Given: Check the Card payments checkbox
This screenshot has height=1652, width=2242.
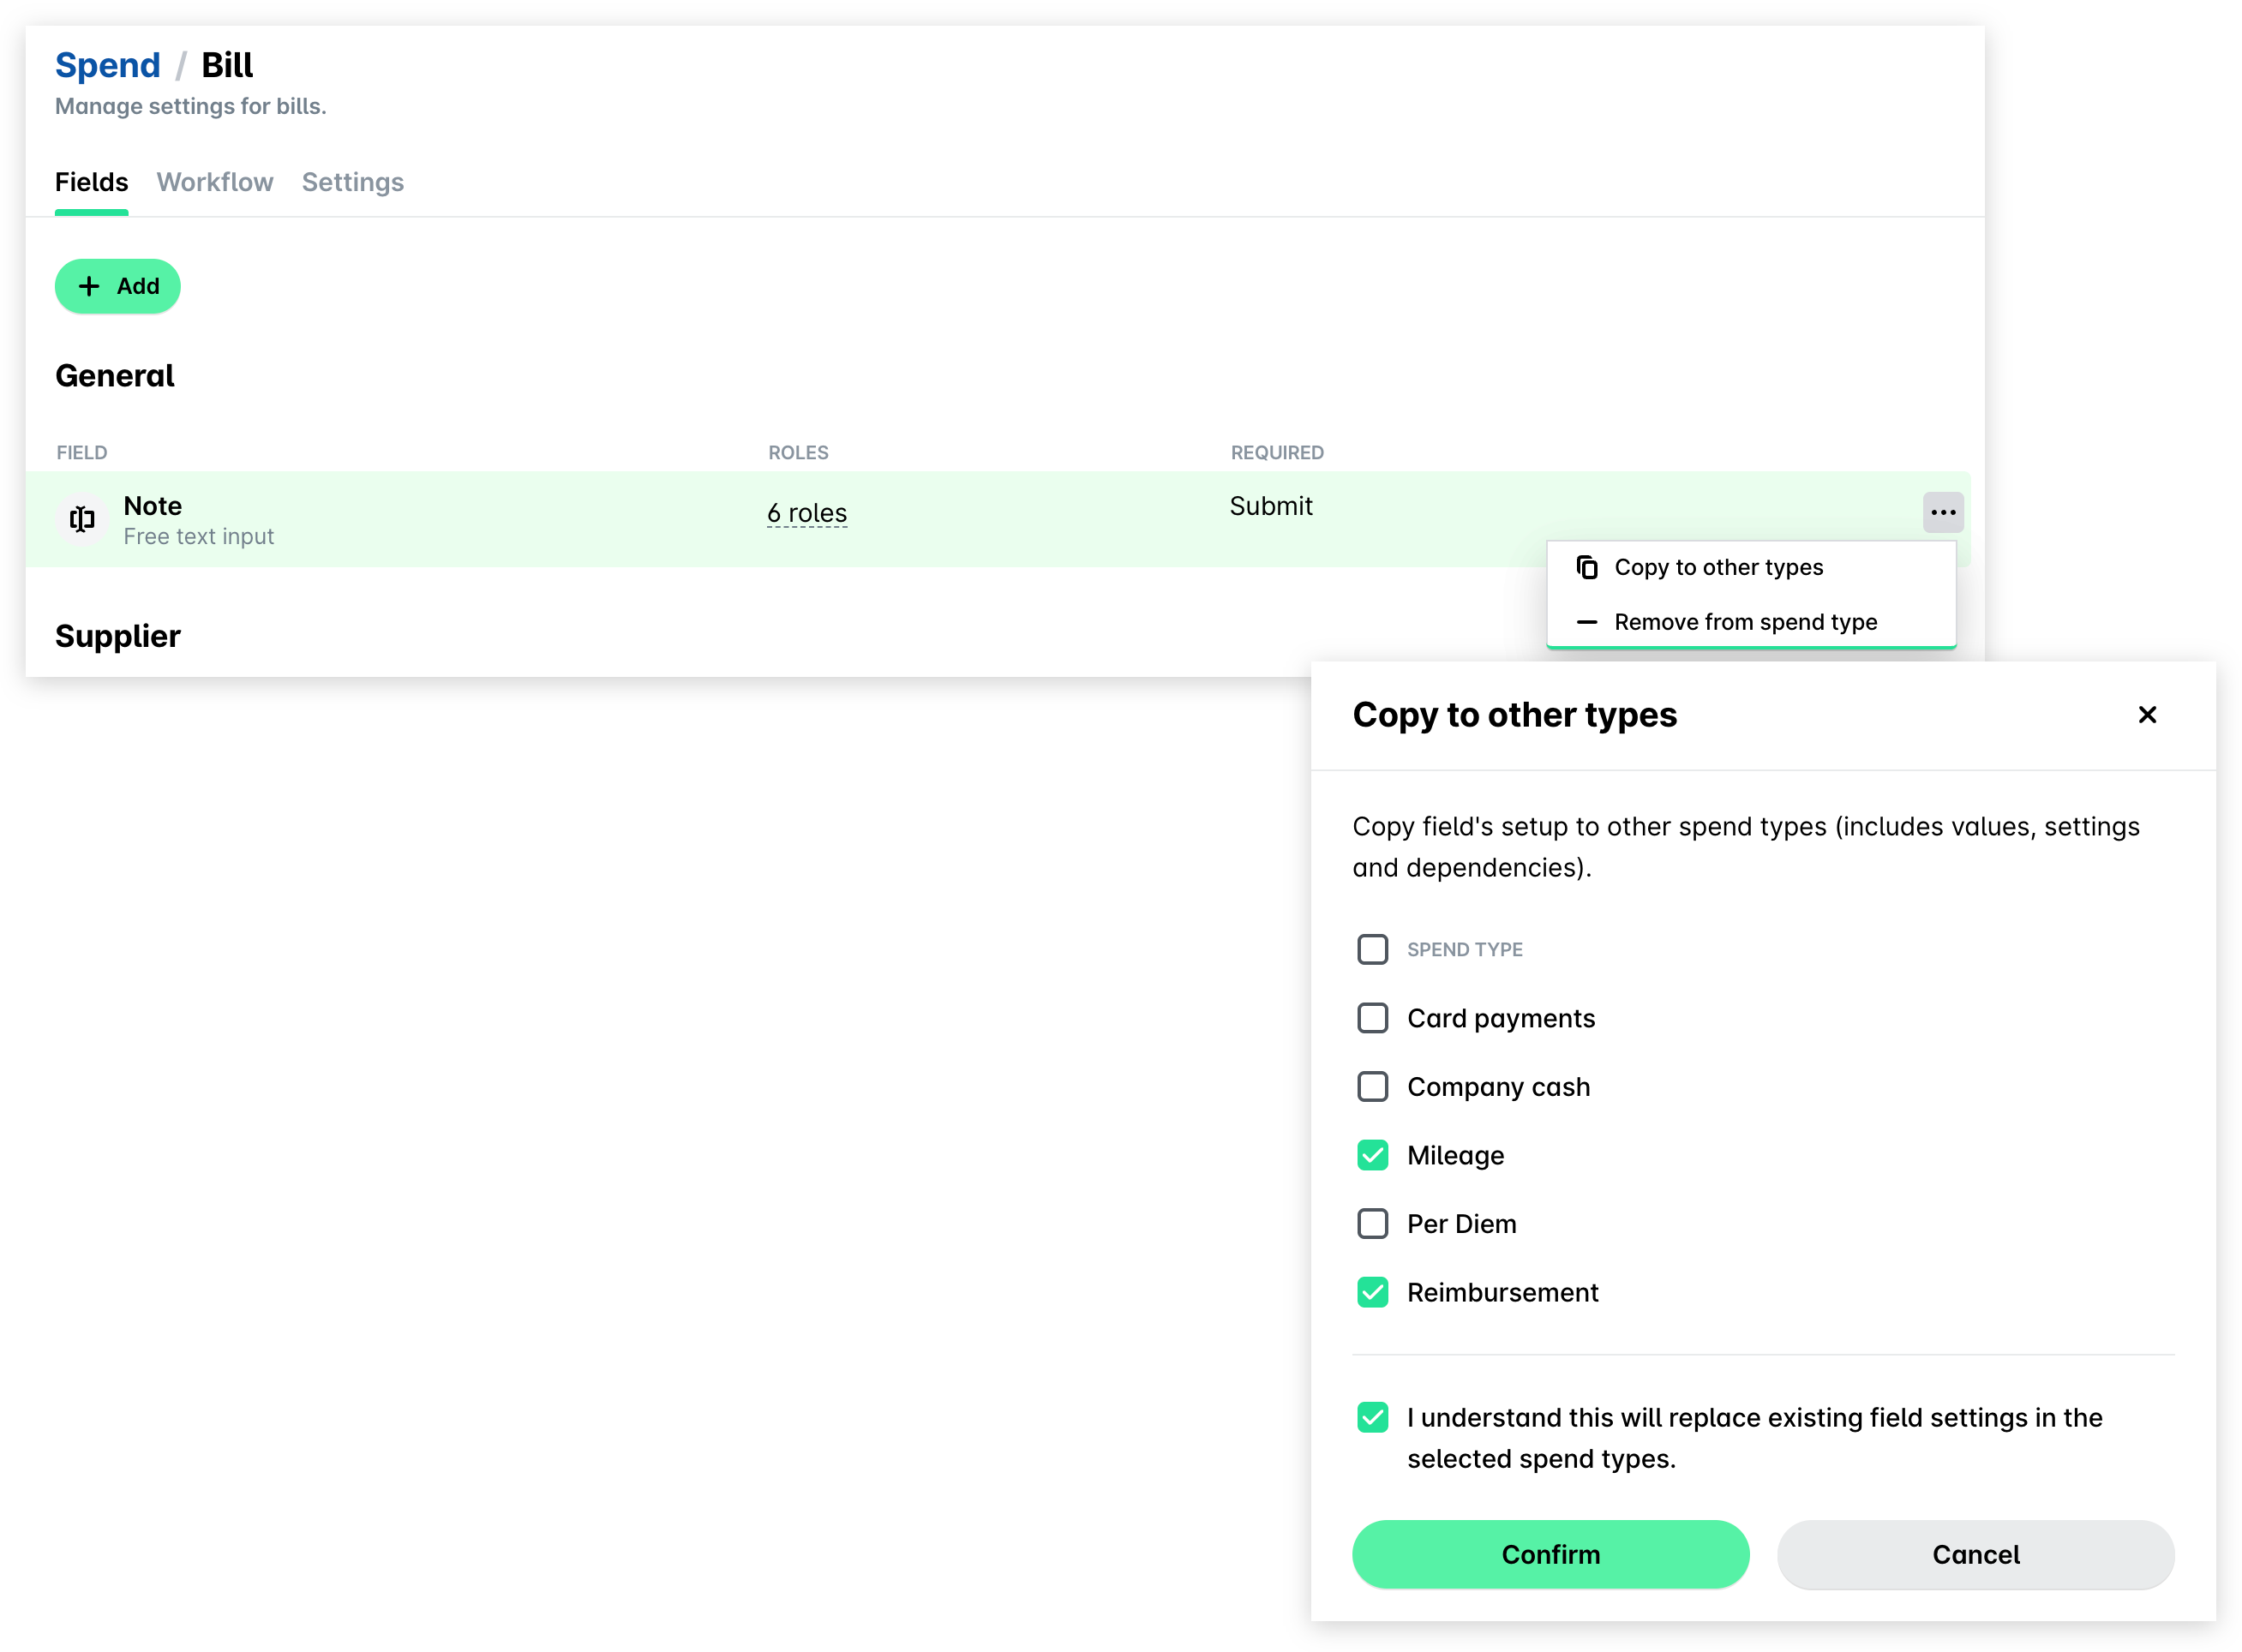Looking at the screenshot, I should click(x=1372, y=1018).
